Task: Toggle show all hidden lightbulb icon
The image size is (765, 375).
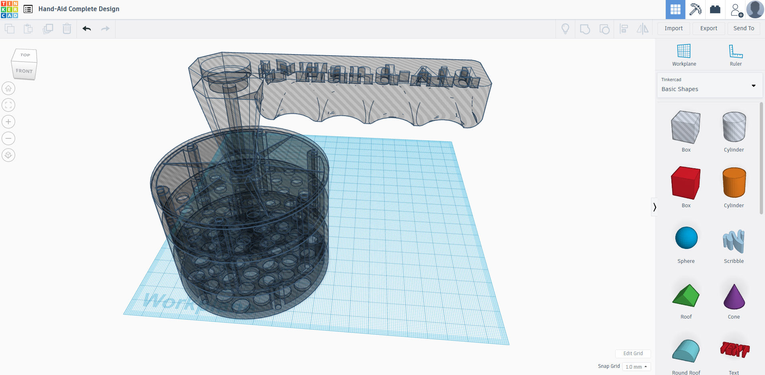Action: [565, 29]
